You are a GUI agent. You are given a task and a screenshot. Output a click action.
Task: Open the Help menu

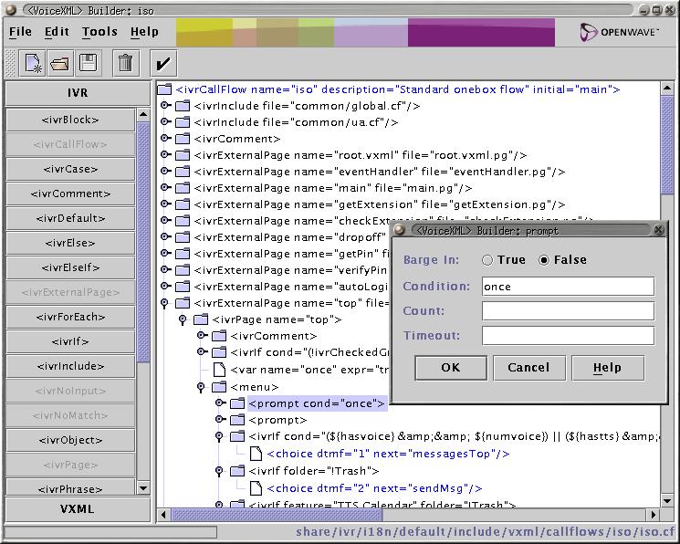tap(144, 32)
